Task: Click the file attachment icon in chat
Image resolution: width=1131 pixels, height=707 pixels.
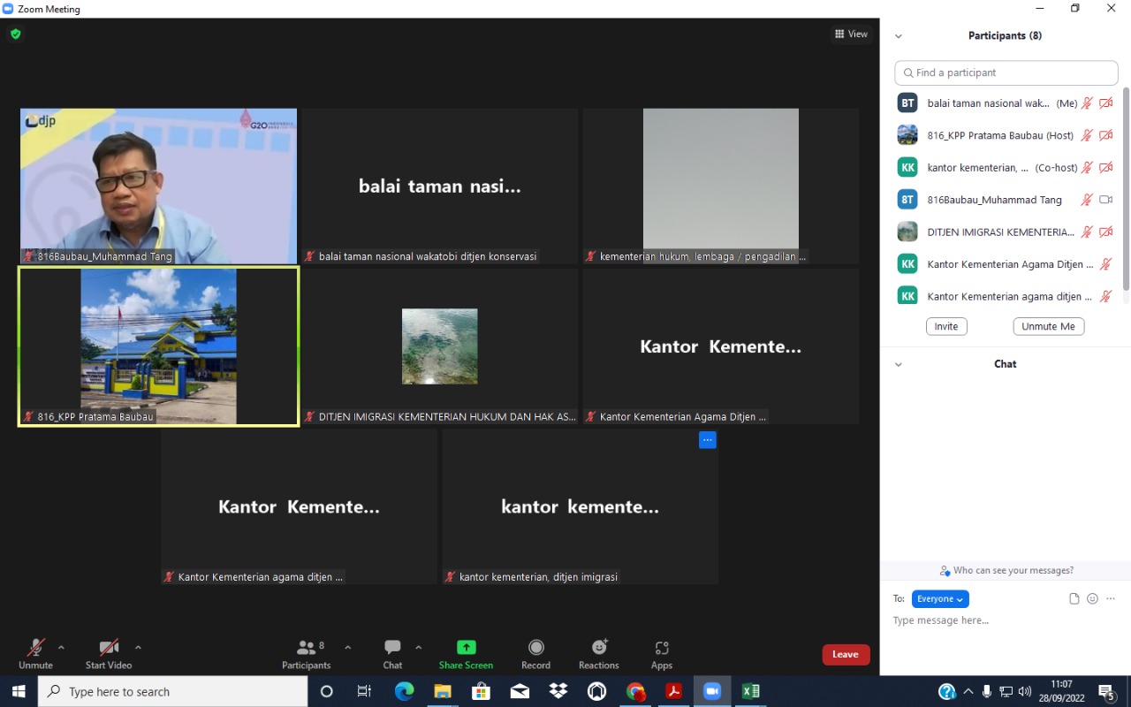Action: (x=1074, y=598)
